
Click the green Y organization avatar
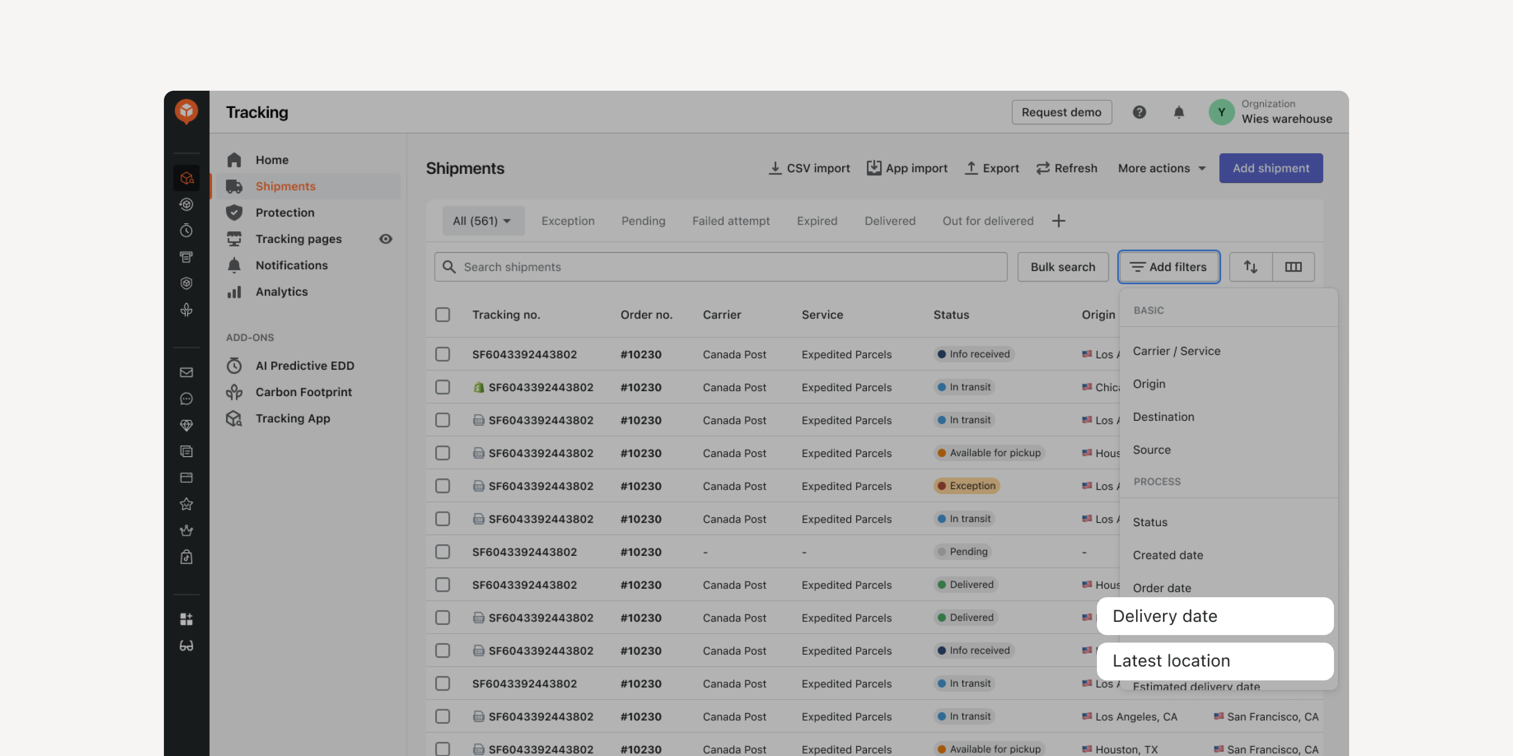1221,112
